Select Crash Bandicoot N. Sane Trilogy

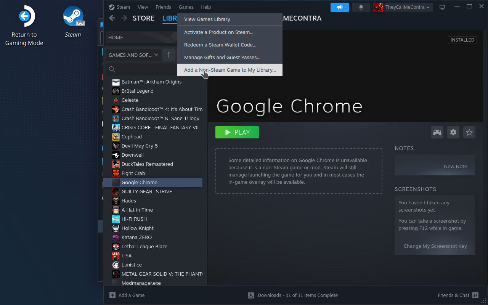153,118
